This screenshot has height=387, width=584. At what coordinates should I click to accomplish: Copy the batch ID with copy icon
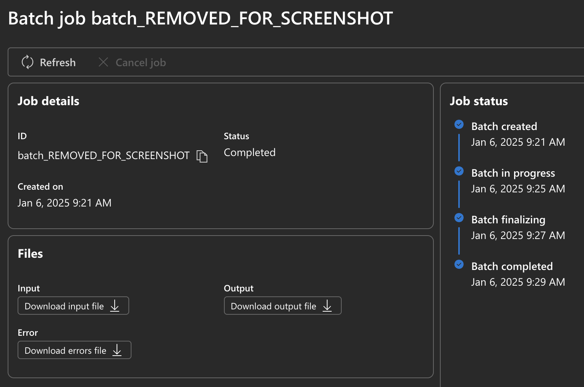pos(202,156)
